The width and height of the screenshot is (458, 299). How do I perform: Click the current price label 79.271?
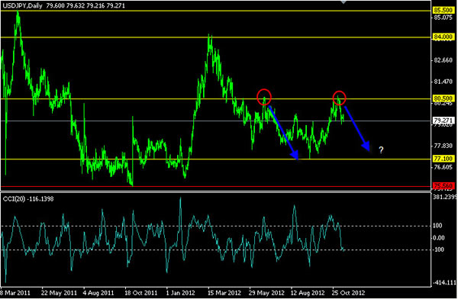point(443,121)
